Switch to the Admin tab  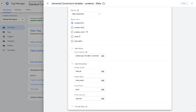click(x=28, y=10)
